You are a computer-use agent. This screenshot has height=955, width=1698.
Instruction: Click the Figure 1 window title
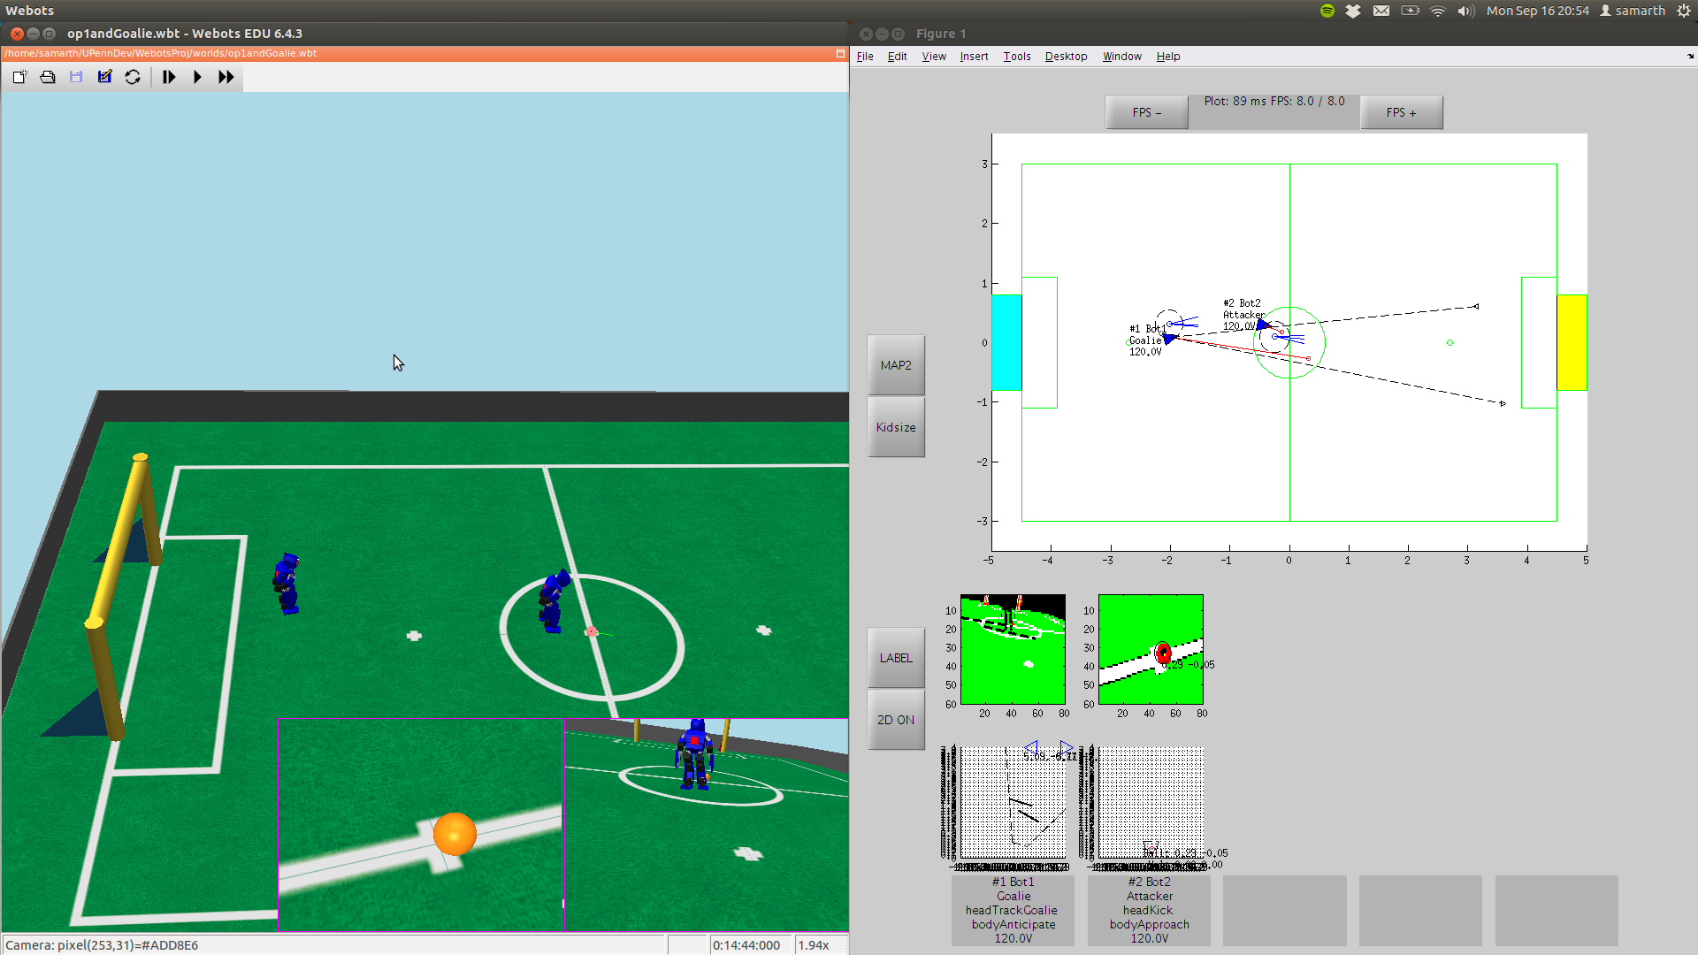941,34
